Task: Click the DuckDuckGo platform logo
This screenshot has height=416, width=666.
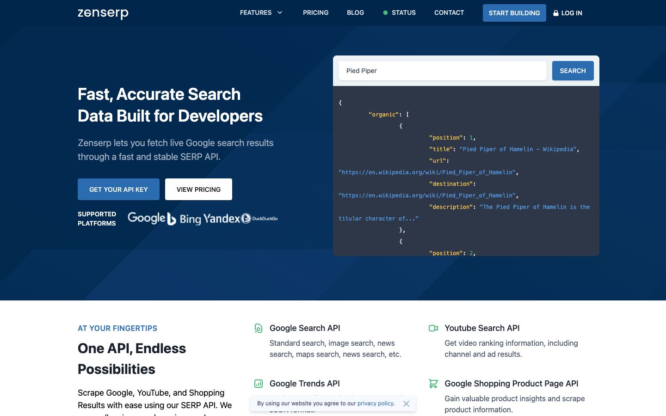Action: 259,218
